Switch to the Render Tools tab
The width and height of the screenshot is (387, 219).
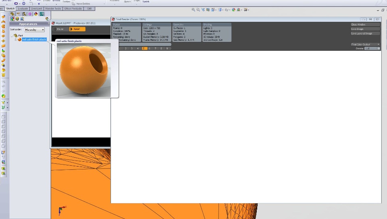(53, 8)
